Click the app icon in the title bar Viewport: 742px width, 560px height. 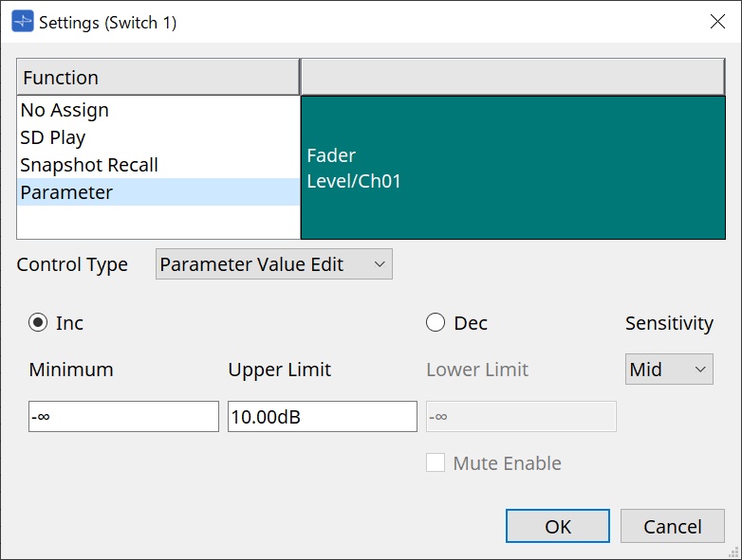click(22, 22)
